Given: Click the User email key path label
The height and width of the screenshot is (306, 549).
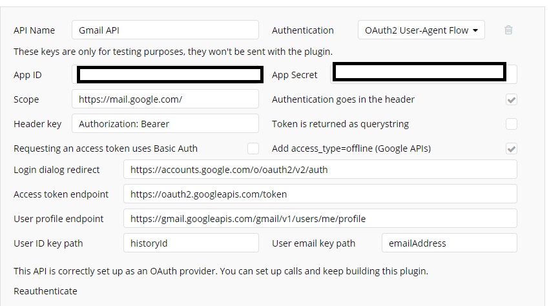Looking at the screenshot, I should coord(313,243).
